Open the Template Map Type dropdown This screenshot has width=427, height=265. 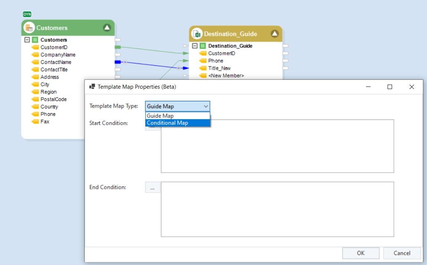coord(177,107)
